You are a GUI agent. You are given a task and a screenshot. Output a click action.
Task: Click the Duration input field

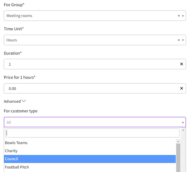tap(91, 64)
